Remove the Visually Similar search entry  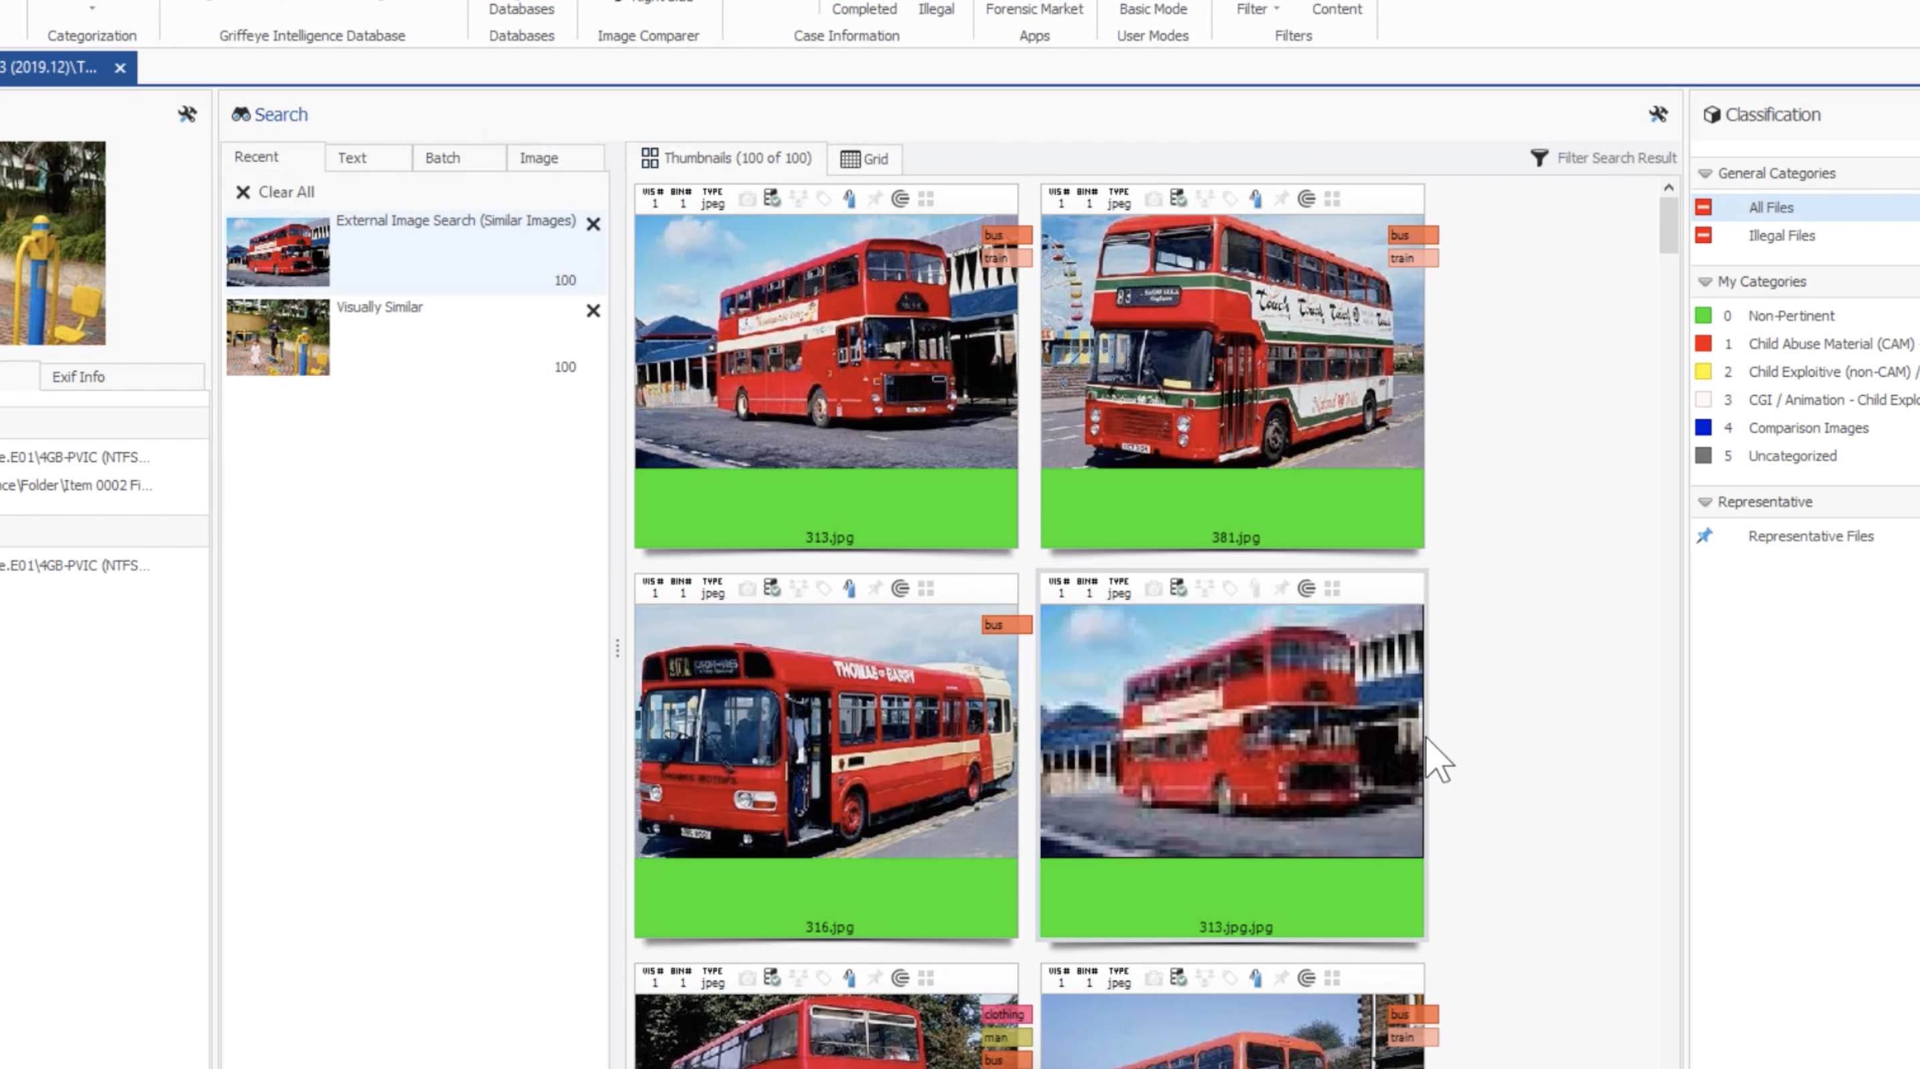[594, 311]
